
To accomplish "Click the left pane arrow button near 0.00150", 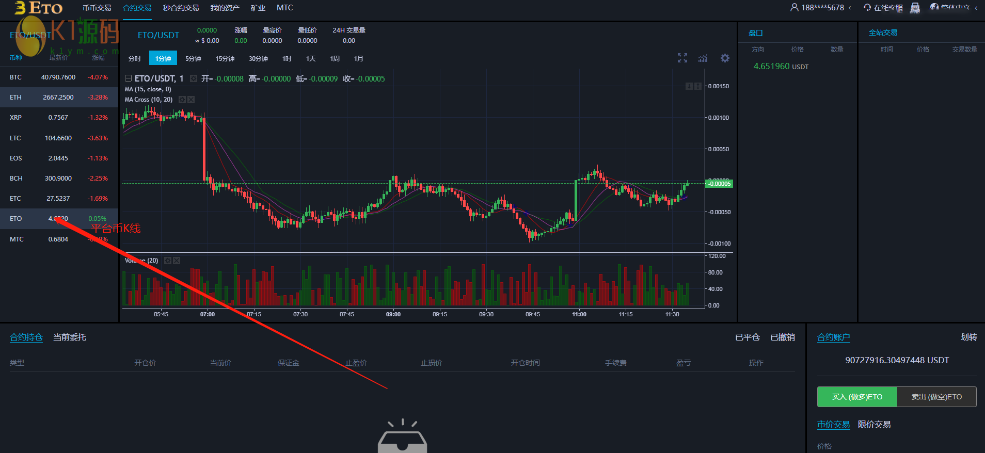I will coord(689,86).
